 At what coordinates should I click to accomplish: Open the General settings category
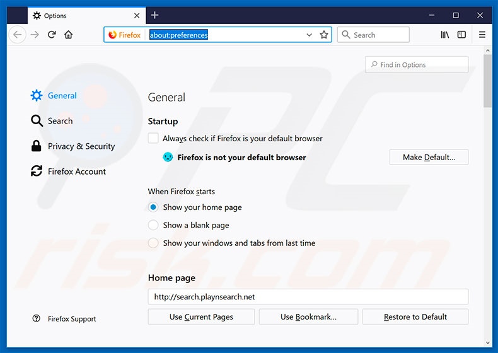(54, 95)
